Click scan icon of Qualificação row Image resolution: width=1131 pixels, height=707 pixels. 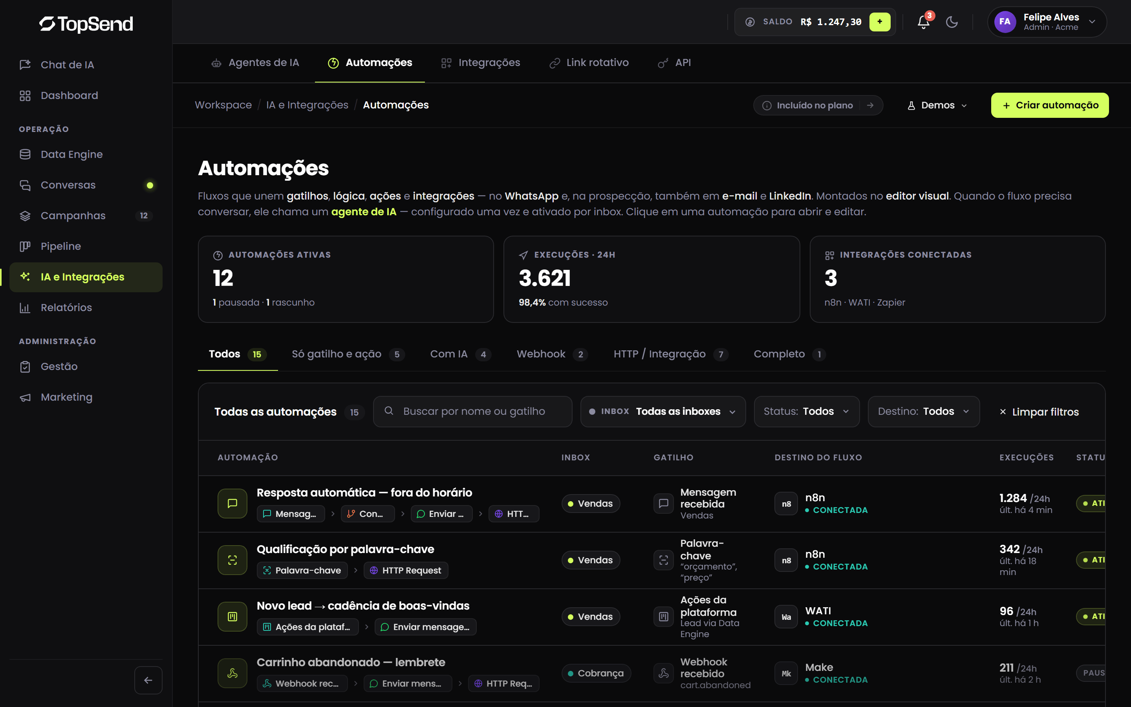(232, 560)
